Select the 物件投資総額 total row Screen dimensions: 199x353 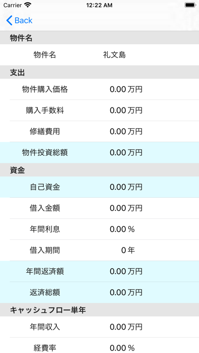click(x=99, y=153)
